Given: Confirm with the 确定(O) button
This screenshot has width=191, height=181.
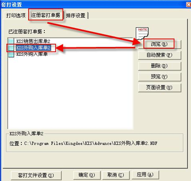Looking at the screenshot, I should (87, 175).
